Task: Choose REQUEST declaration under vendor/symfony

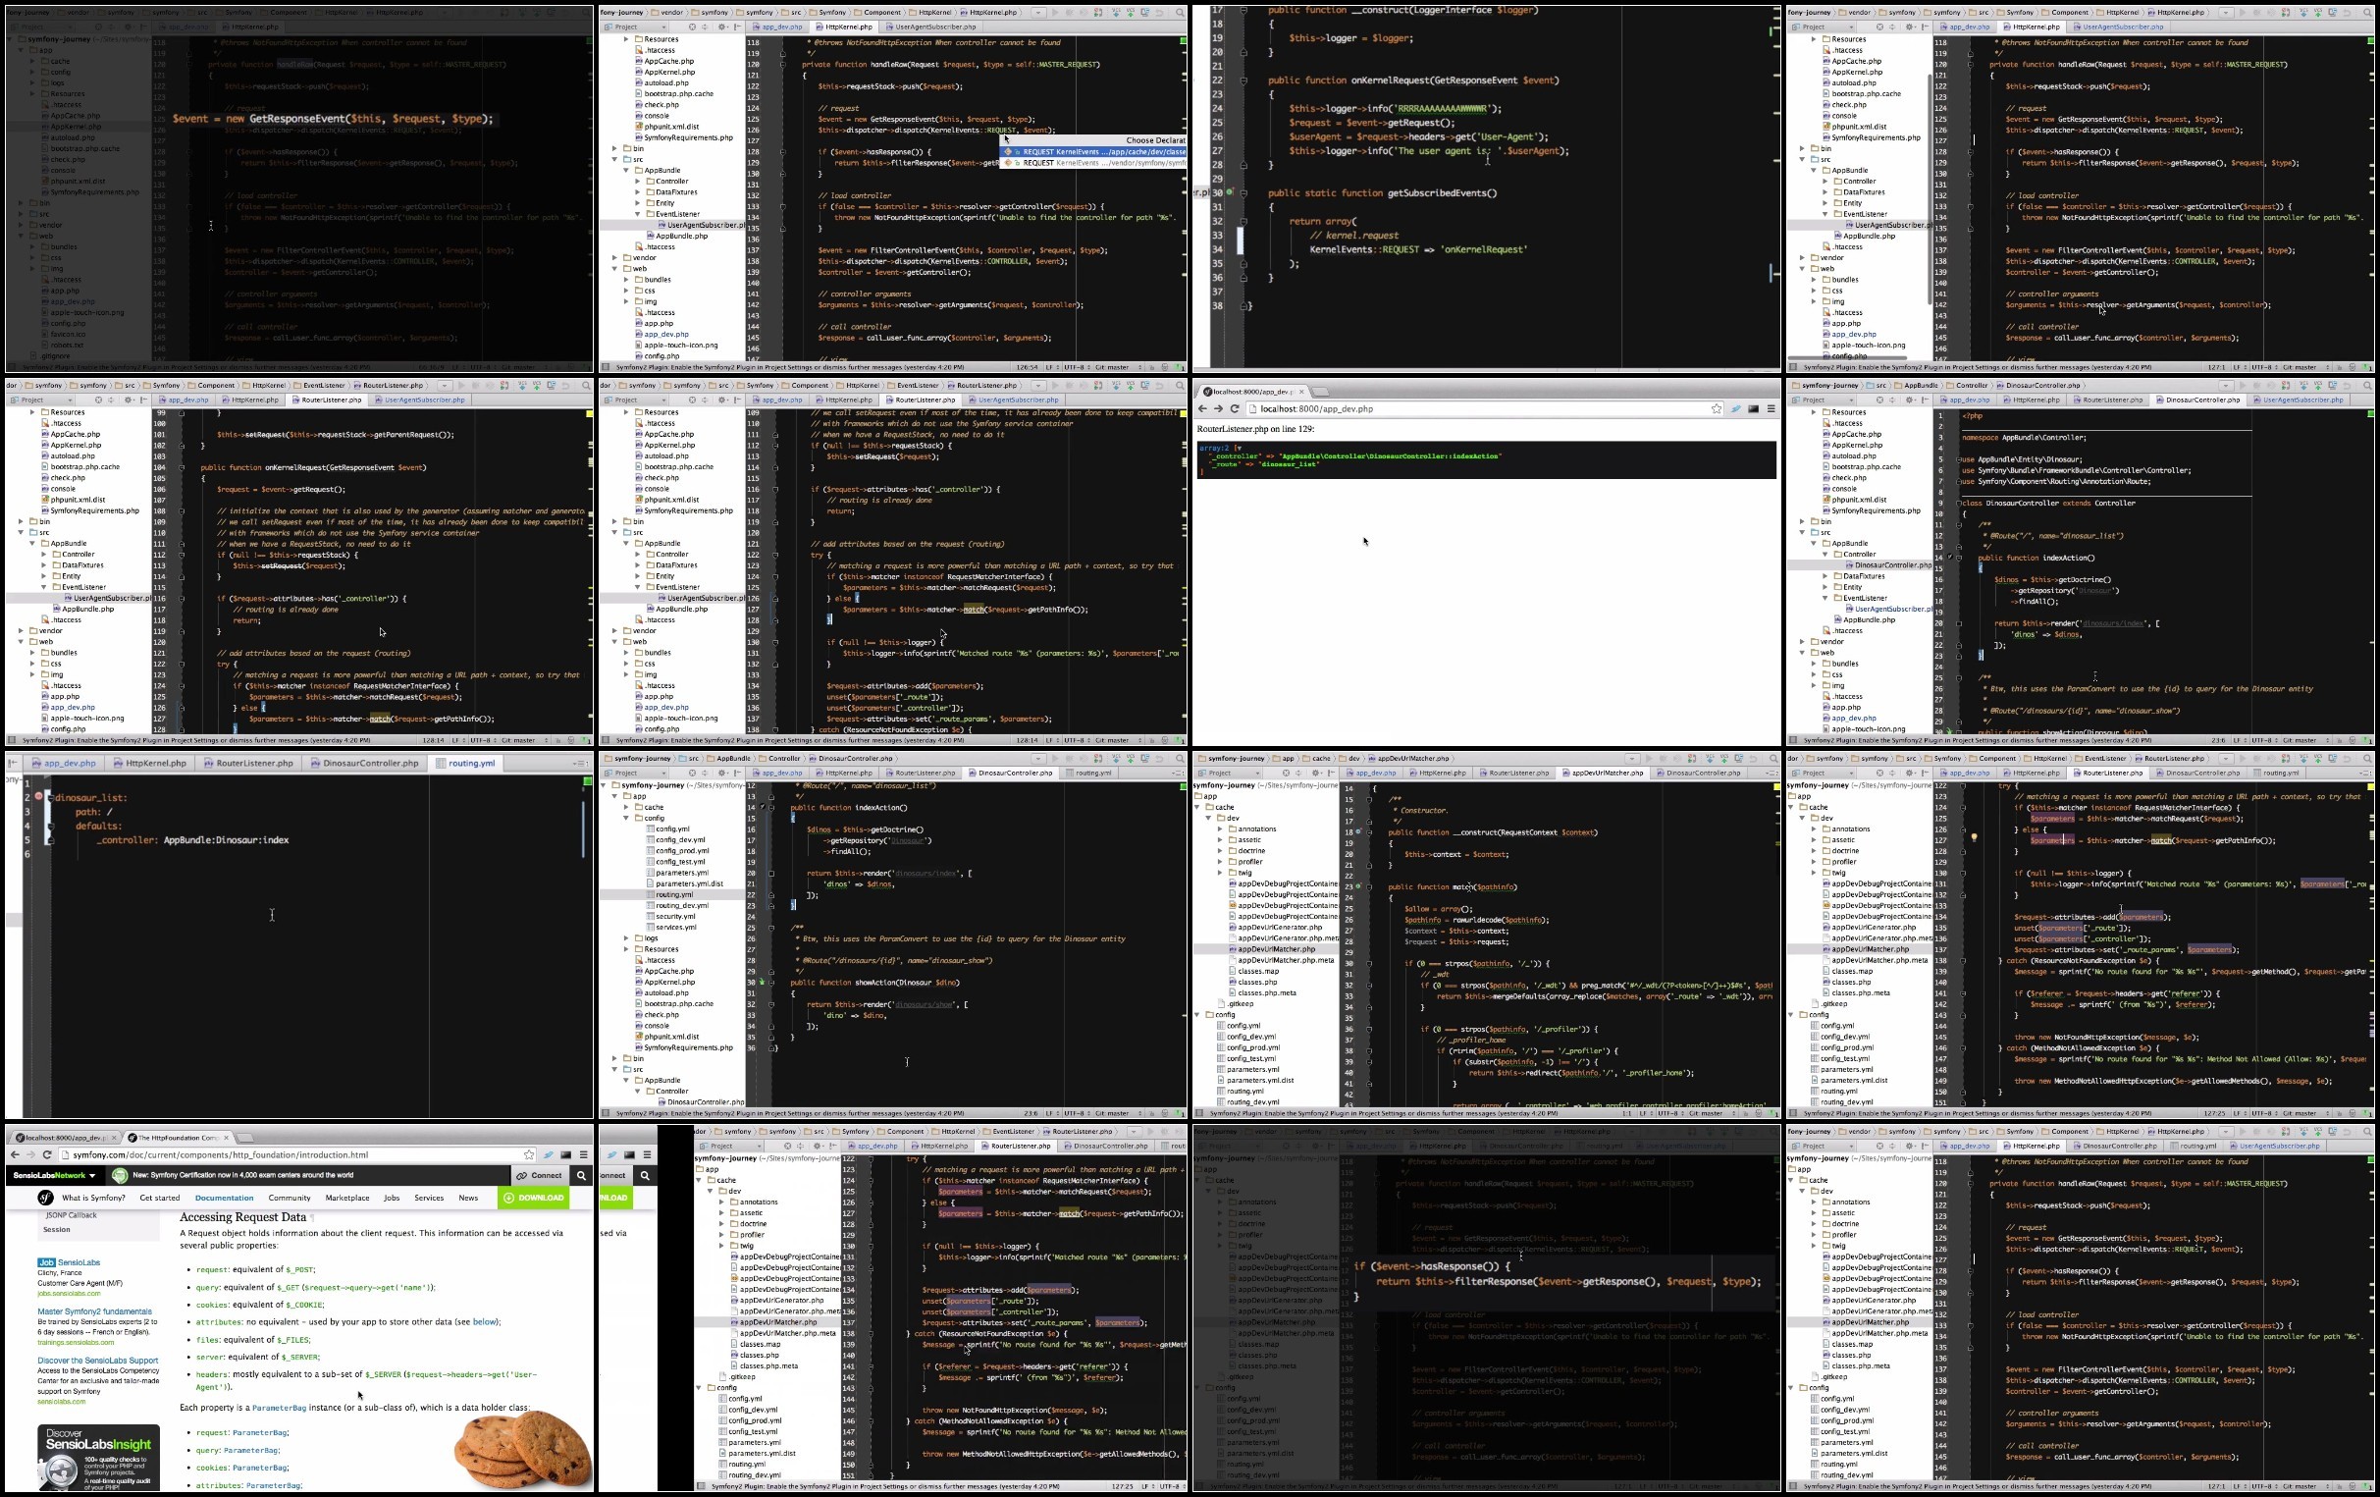Action: click(1094, 163)
